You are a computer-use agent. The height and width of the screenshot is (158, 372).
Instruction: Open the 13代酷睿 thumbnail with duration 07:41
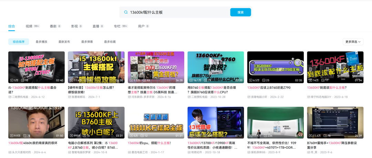pyautogui.click(x=216, y=123)
